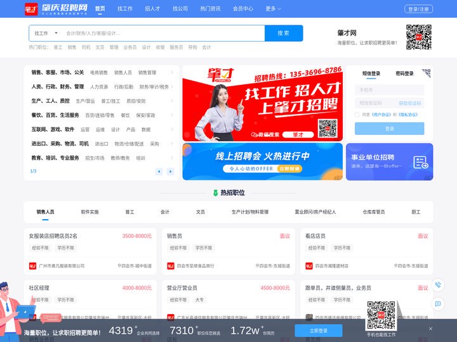Select the 软件实施 hot jobs tab
457x342 pixels.
point(89,212)
